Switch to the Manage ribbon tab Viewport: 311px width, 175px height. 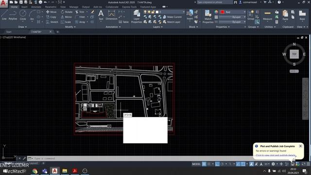point(74,7)
